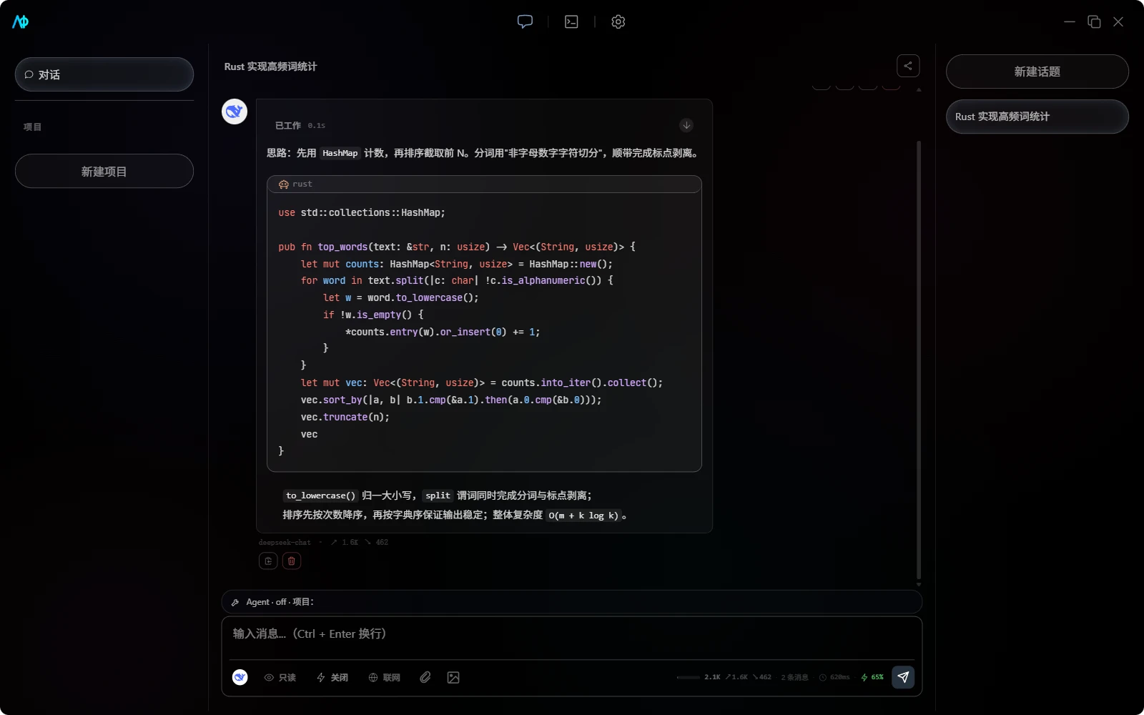Open the terminal console icon in top bar
Image resolution: width=1144 pixels, height=715 pixels.
pos(571,21)
